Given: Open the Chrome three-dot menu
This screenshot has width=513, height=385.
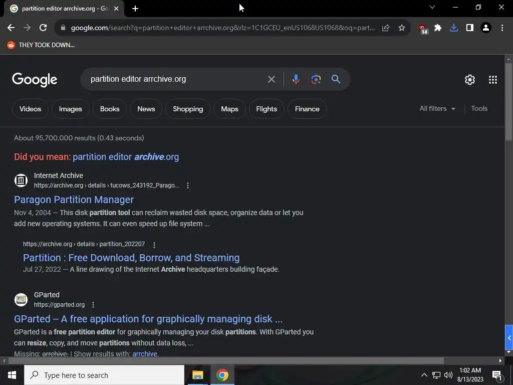Looking at the screenshot, I should pos(502,28).
